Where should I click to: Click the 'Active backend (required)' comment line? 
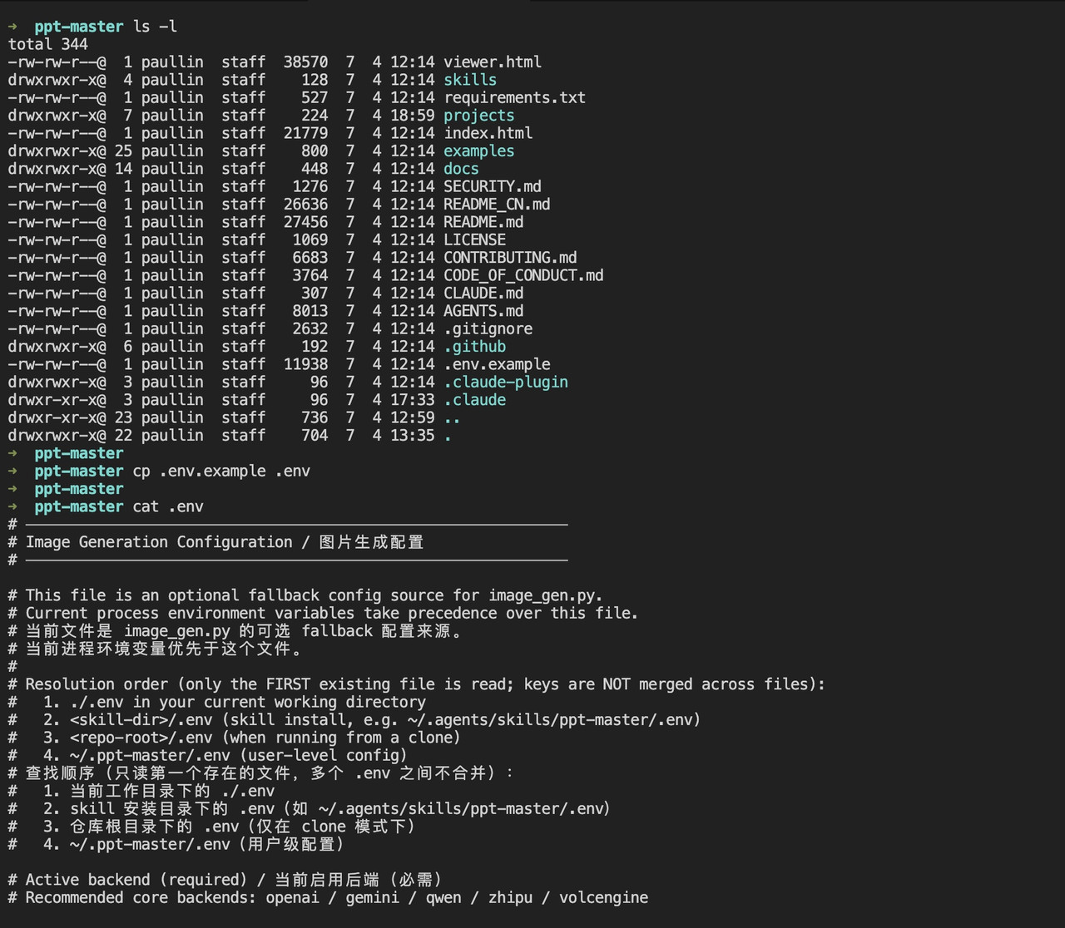[225, 880]
